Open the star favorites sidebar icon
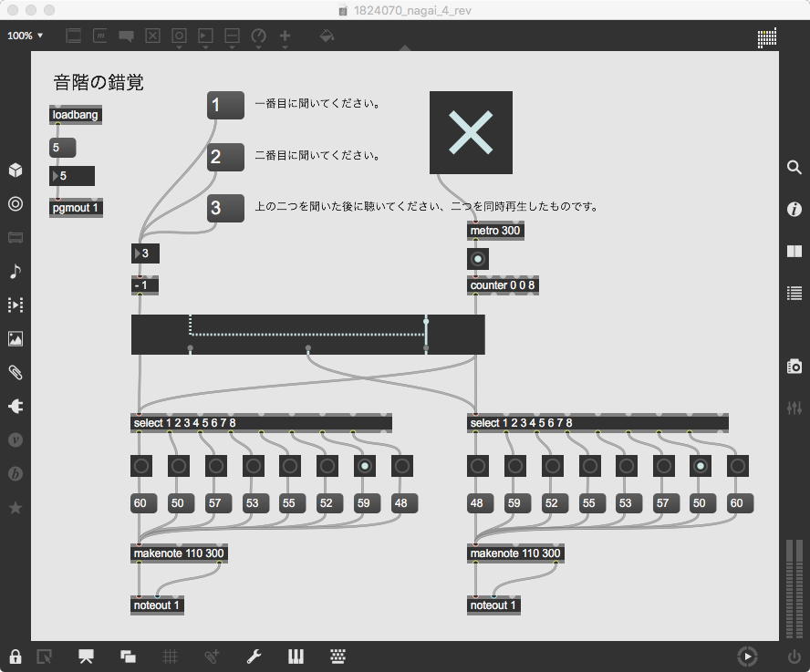The width and height of the screenshot is (810, 672). tap(16, 508)
